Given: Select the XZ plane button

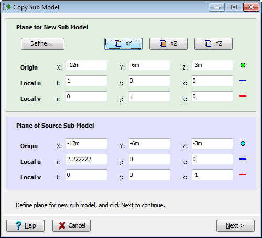Looking at the screenshot, I should 168,43.
